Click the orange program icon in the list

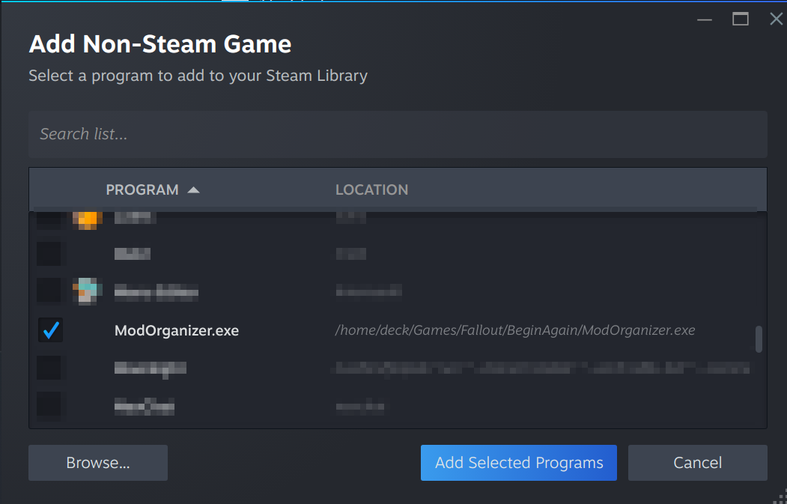[x=87, y=219]
